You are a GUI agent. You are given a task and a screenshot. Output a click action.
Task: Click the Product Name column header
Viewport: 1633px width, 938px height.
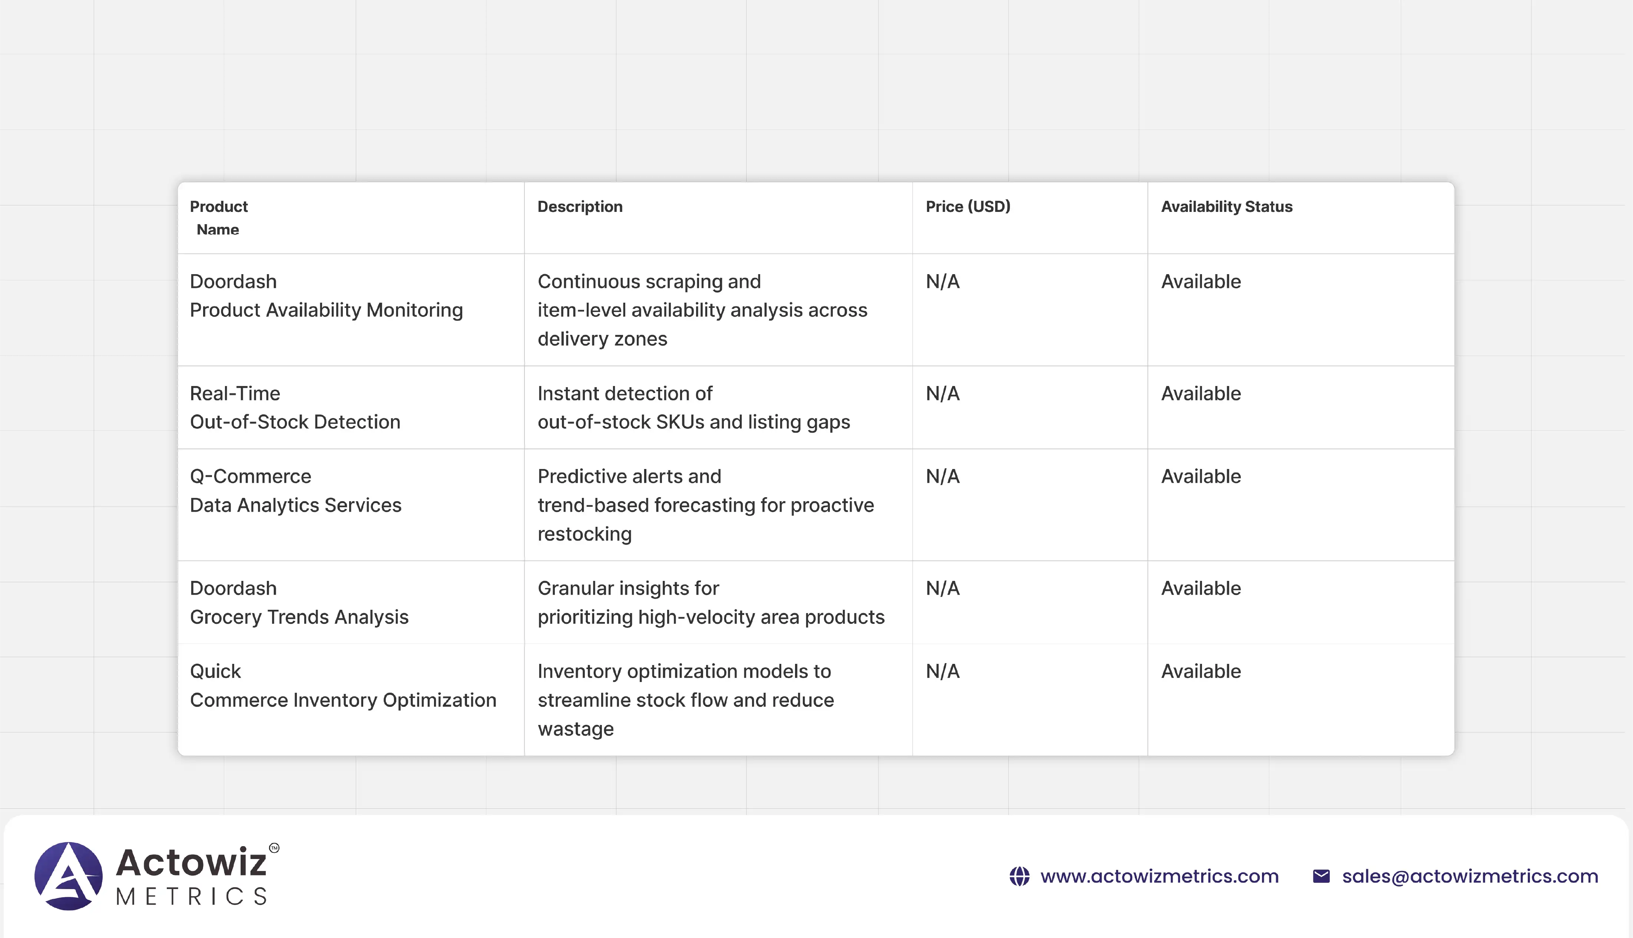[218, 218]
